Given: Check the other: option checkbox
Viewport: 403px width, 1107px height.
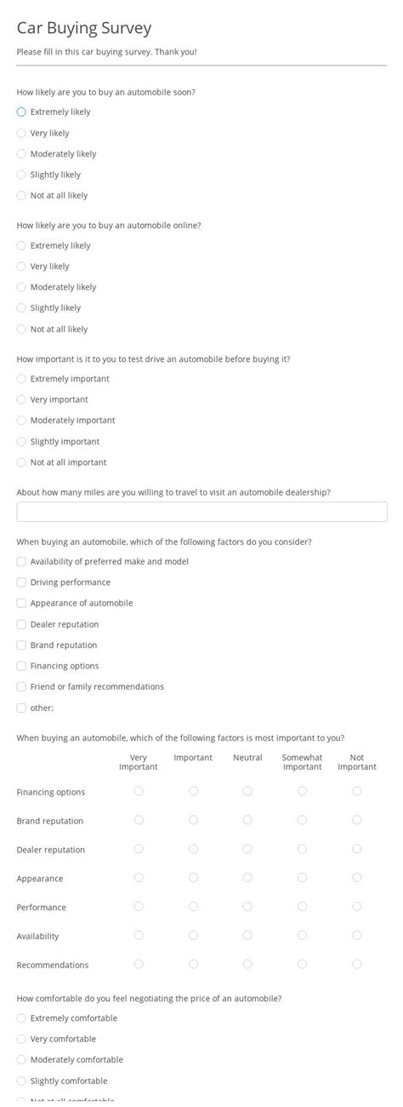Looking at the screenshot, I should pos(21,708).
